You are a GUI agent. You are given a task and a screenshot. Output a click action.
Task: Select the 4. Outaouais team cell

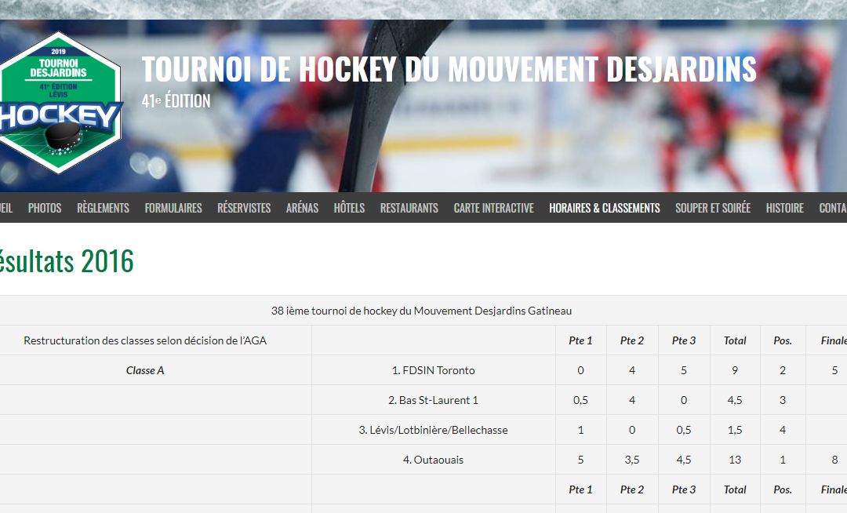pos(433,460)
